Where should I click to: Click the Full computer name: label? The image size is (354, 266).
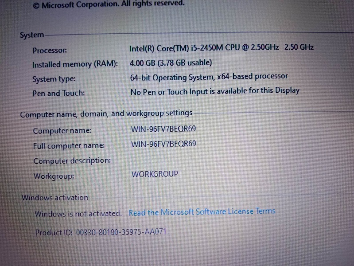click(69, 146)
